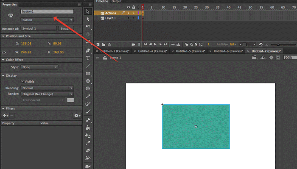
Task: Toggle lock dot for Actions layer
Action: 134,13
